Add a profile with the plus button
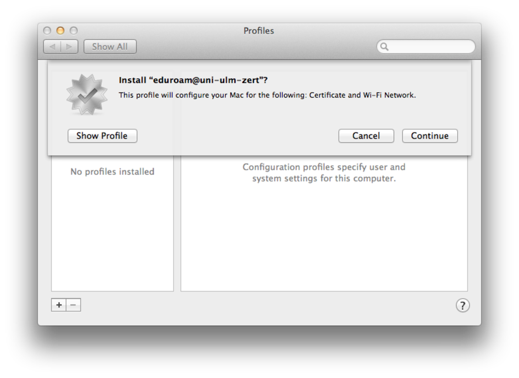 [59, 305]
